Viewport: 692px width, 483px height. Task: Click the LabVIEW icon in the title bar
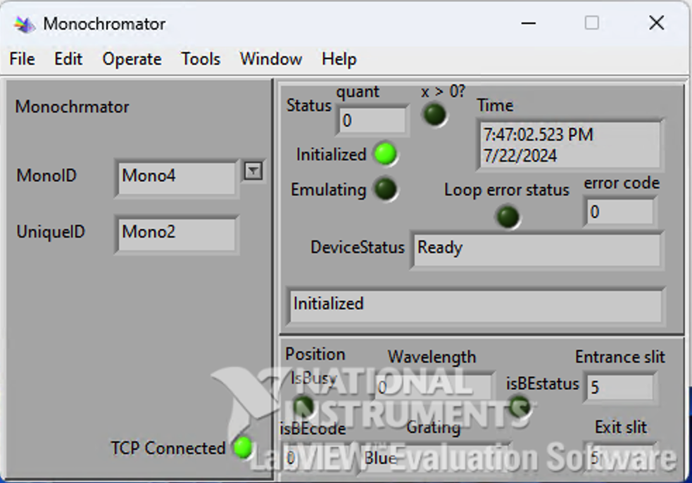click(x=23, y=23)
